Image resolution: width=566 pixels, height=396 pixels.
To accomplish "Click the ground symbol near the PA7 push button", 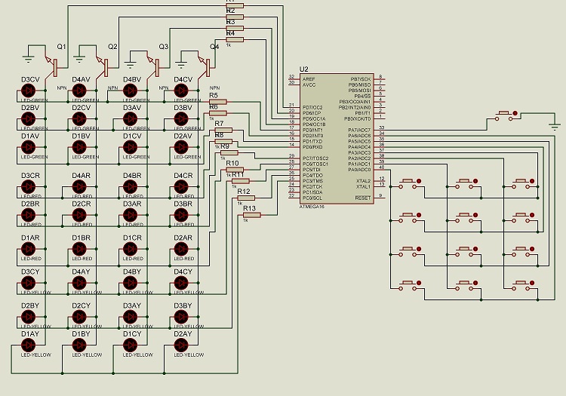I will coord(555,127).
